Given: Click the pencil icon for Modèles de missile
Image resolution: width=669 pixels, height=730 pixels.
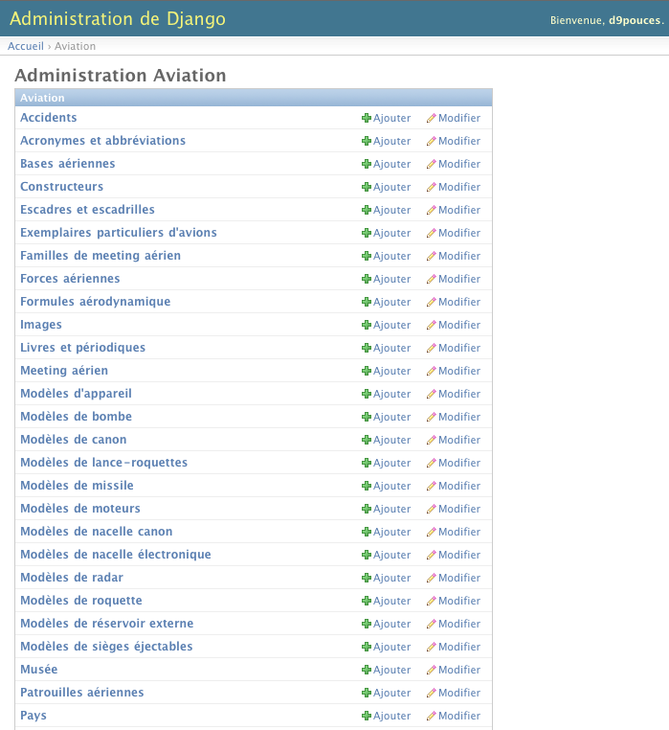Looking at the screenshot, I should 431,486.
